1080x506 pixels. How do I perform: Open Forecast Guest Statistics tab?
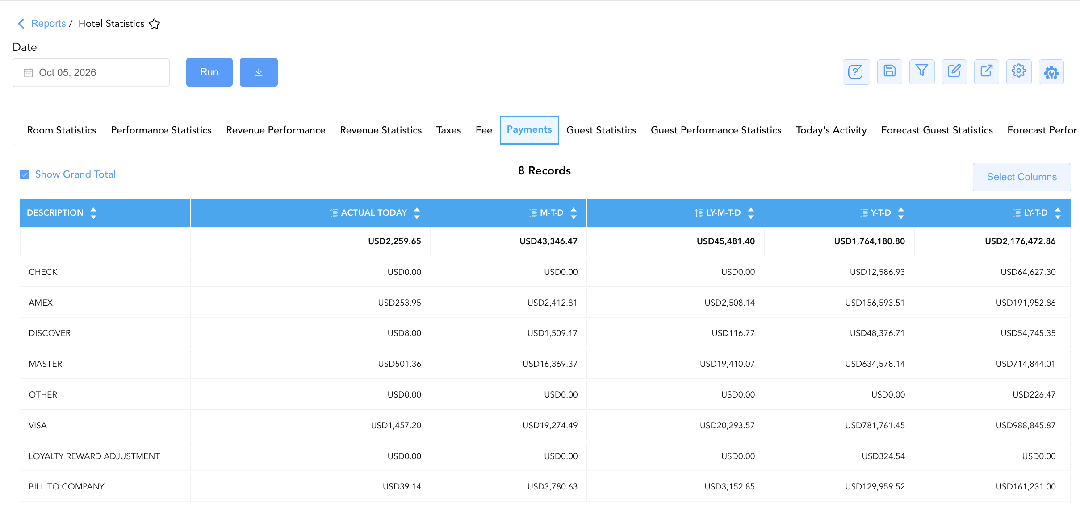[937, 130]
